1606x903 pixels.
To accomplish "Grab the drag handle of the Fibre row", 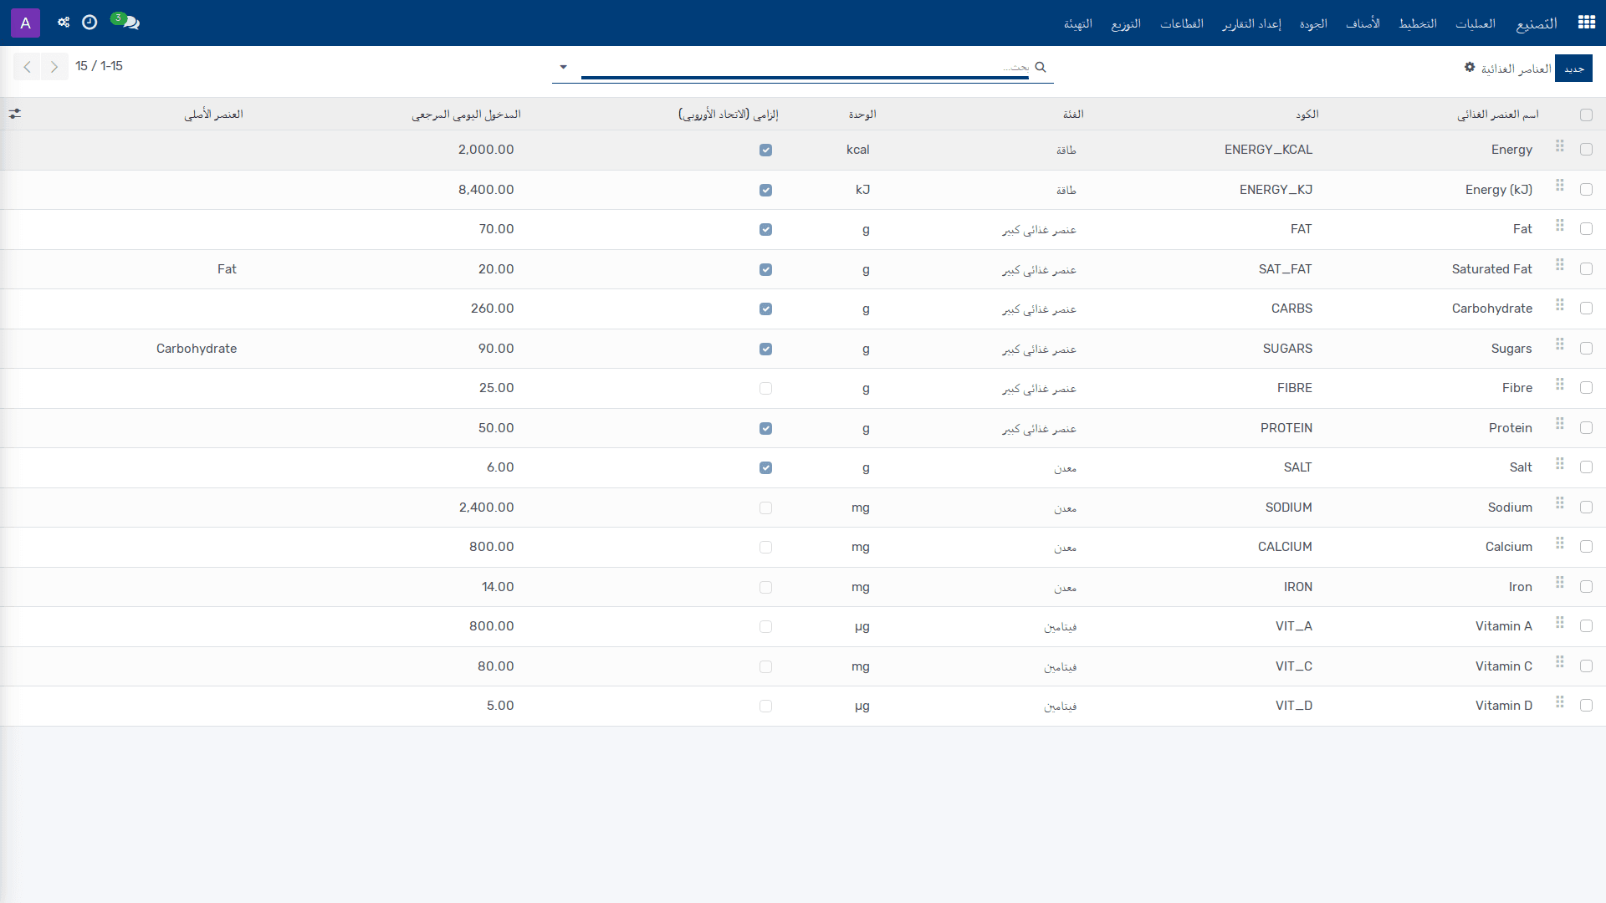I will click(x=1560, y=385).
